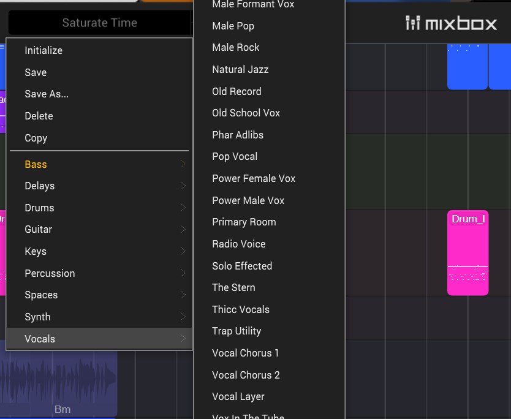Select Copy in the preset menu
Screen dimensions: 511x419
(x=36, y=138)
